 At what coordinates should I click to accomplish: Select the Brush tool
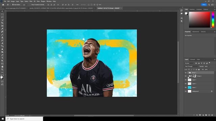(2, 35)
